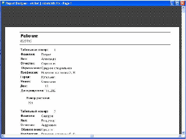Screen dimensions: 186x139
Task: Minimize the Report Designer preview window
Action: [x=172, y=3]
